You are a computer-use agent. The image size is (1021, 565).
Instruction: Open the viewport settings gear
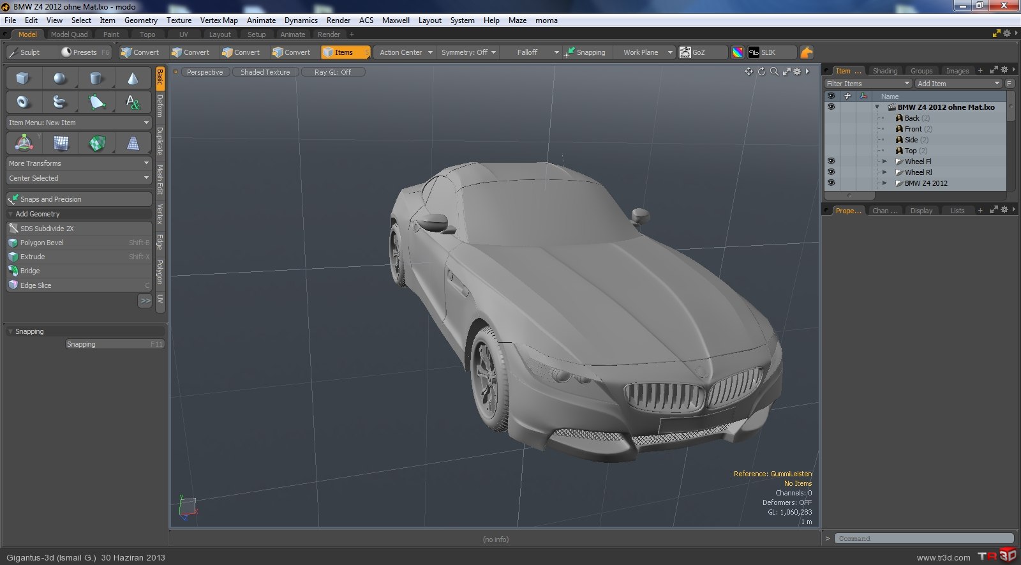point(797,72)
